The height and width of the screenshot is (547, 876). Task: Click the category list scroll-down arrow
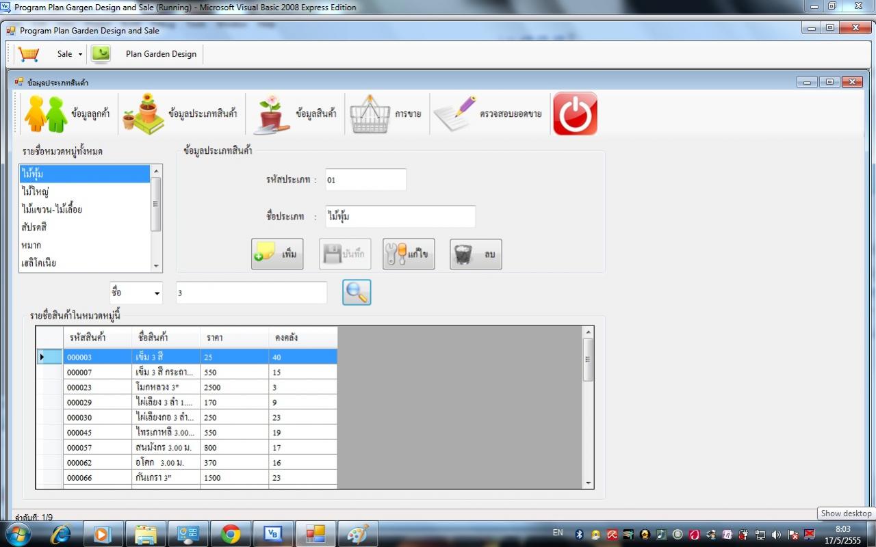click(x=156, y=266)
